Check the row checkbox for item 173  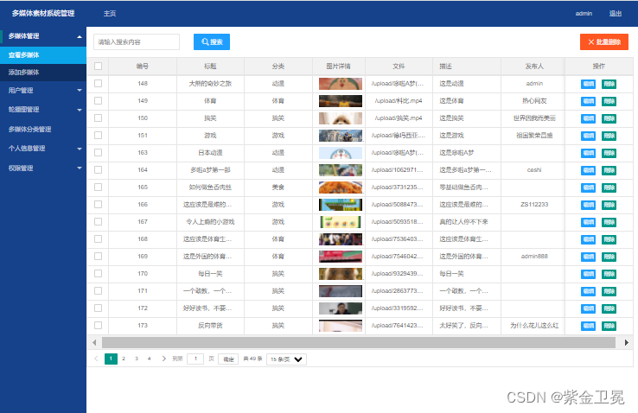(98, 325)
